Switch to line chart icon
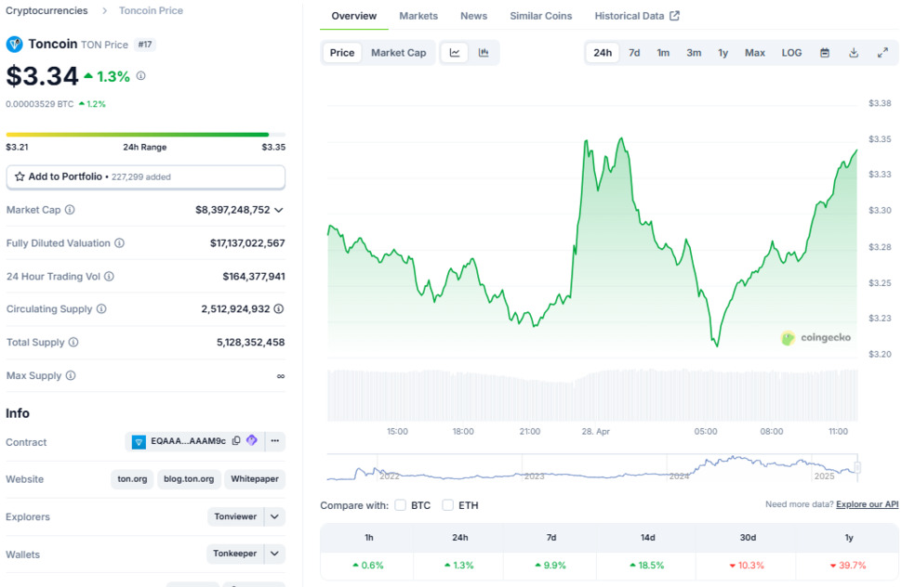 pyautogui.click(x=455, y=53)
